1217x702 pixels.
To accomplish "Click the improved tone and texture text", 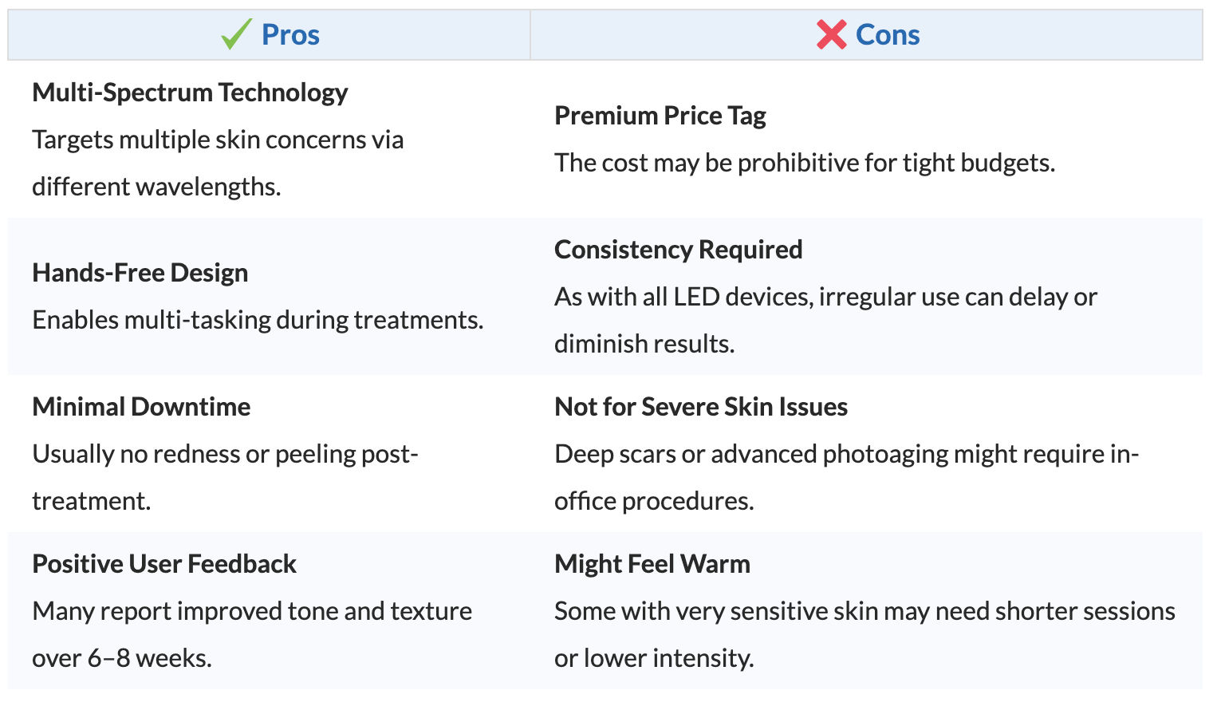I will click(252, 634).
